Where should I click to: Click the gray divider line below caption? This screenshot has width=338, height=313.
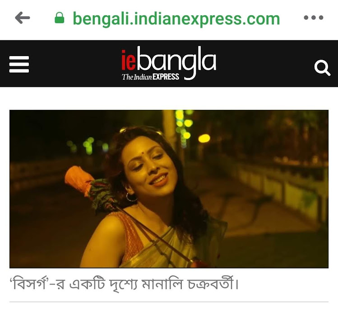pos(169,302)
